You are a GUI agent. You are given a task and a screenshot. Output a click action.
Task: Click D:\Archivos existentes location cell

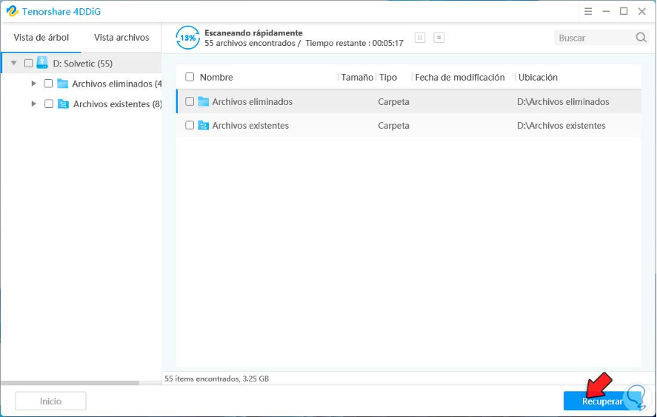pyautogui.click(x=561, y=126)
